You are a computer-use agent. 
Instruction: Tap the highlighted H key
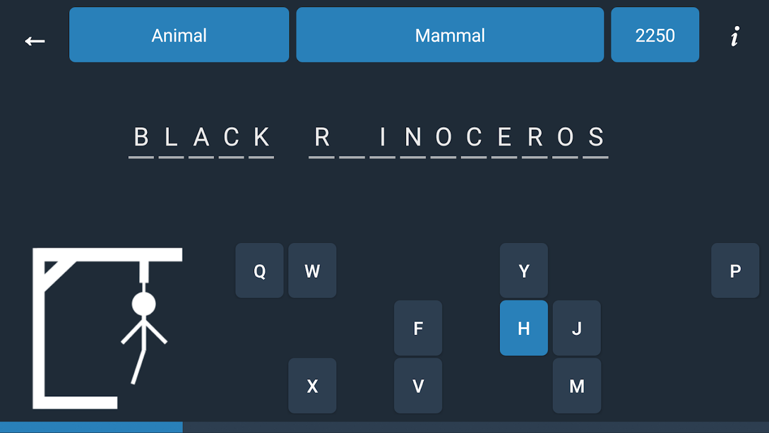(x=524, y=328)
